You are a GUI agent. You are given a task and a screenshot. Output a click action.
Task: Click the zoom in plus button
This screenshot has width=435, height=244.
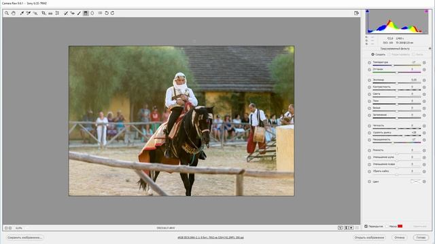pos(10,228)
